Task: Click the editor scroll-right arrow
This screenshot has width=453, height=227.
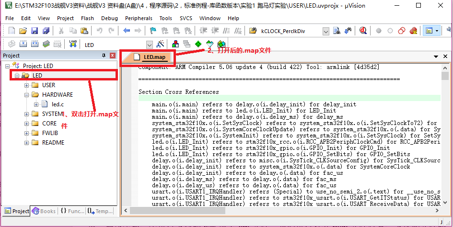Action: coord(438,211)
